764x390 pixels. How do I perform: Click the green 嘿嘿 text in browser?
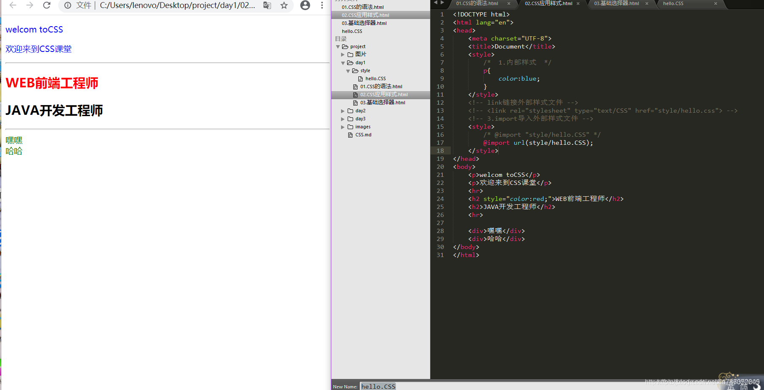coord(14,140)
